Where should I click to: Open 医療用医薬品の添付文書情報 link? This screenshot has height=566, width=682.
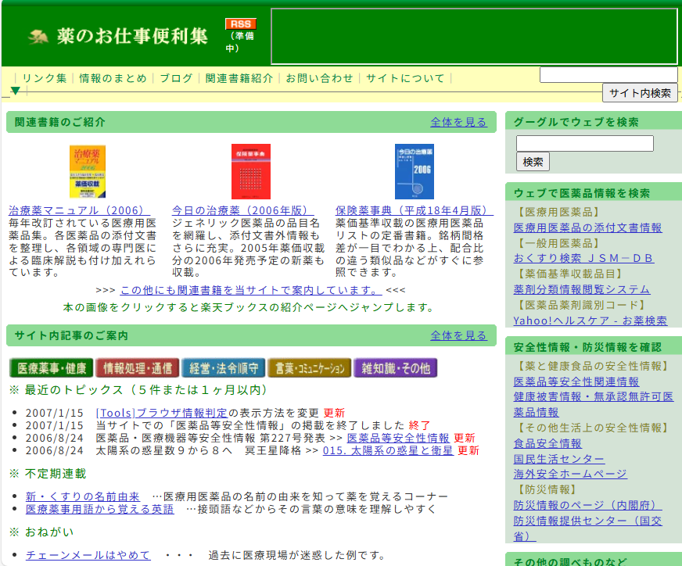tap(587, 227)
